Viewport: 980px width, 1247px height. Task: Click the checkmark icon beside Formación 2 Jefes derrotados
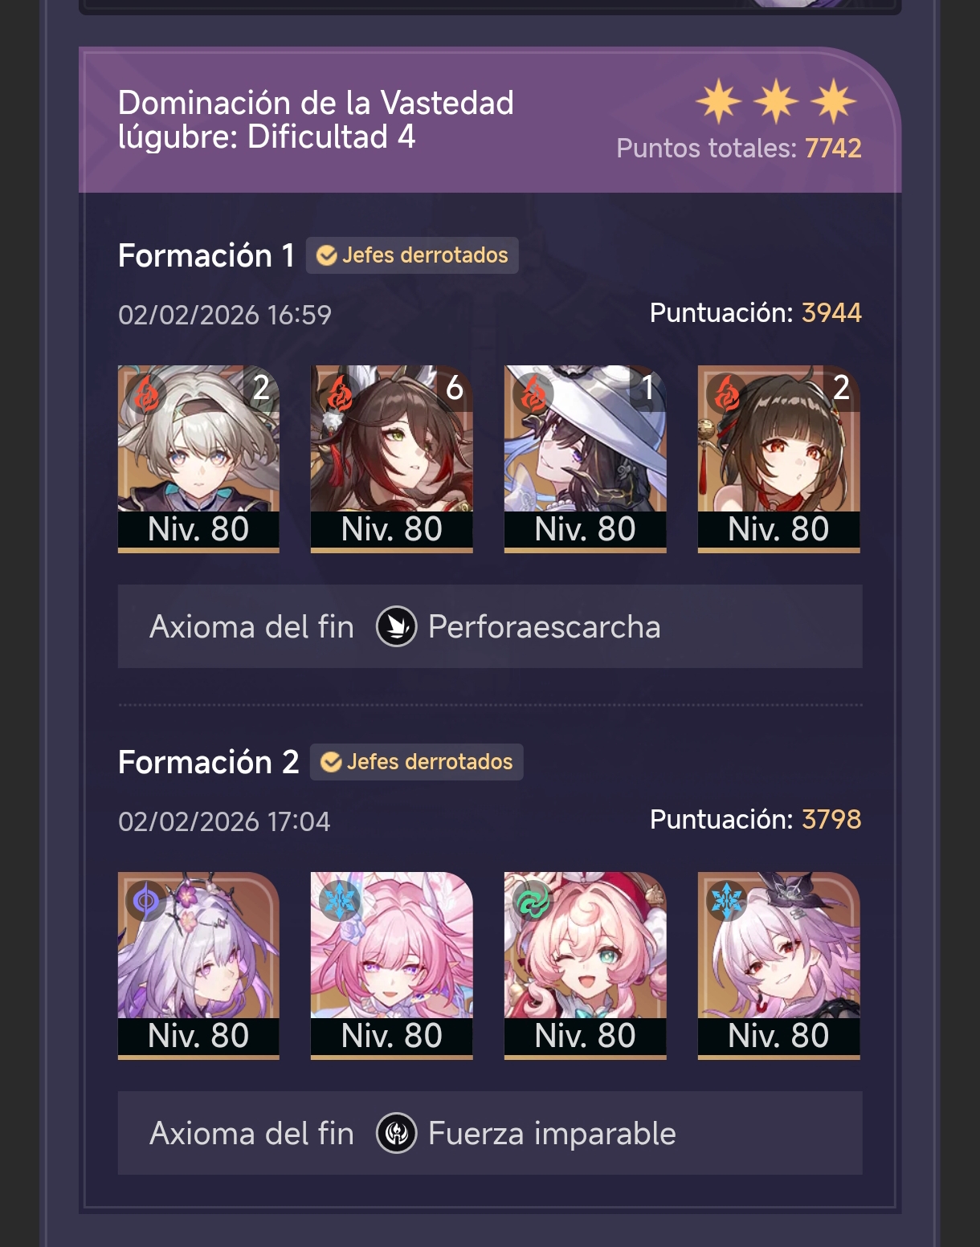(331, 762)
